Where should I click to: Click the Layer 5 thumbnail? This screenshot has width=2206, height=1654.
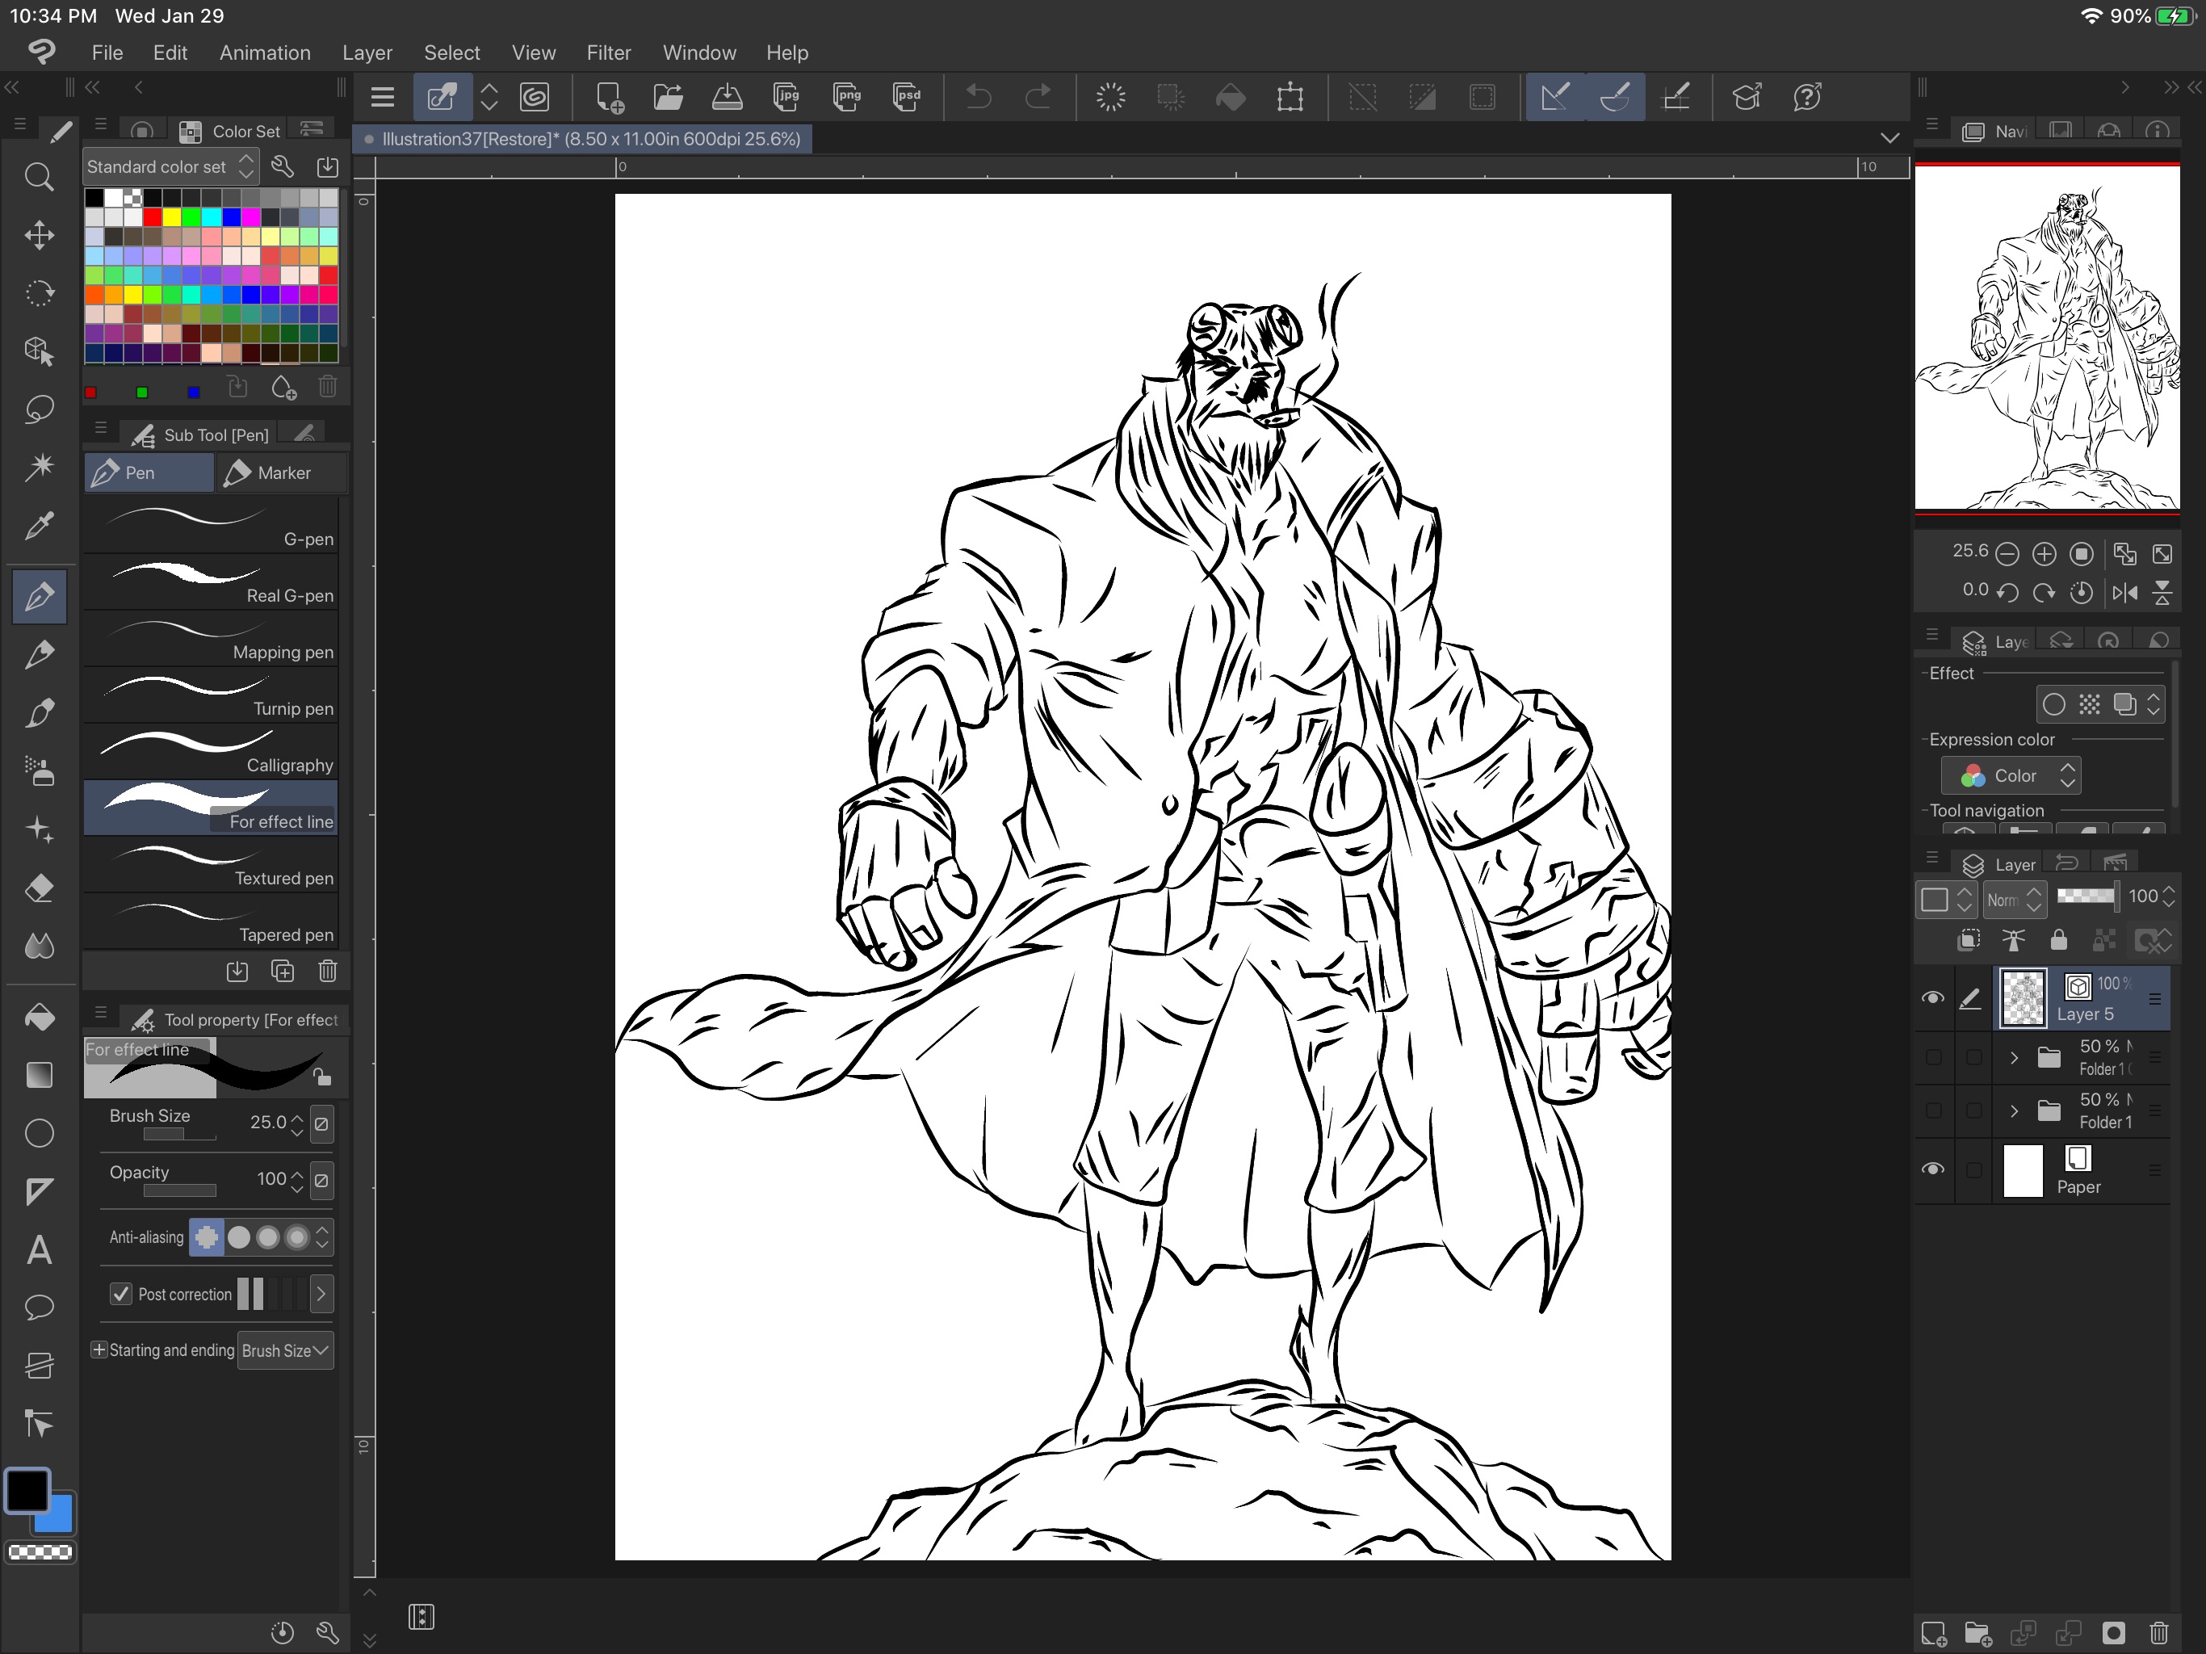click(2020, 997)
